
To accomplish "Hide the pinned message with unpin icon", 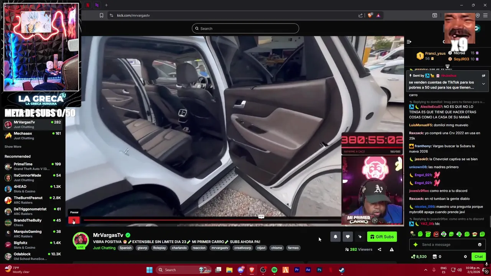I will (483, 76).
